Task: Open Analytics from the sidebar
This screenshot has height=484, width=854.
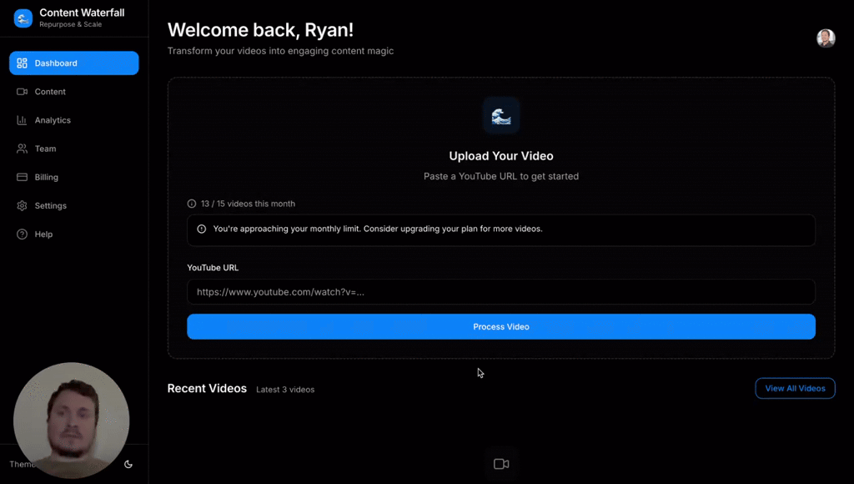Action: tap(74, 120)
